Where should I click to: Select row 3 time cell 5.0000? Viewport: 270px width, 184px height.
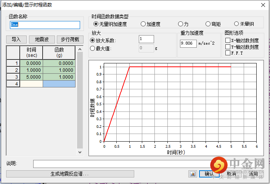click(x=31, y=77)
